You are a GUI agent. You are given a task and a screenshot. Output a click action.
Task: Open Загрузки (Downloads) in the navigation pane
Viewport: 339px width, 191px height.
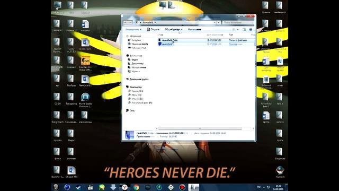[x=136, y=40]
